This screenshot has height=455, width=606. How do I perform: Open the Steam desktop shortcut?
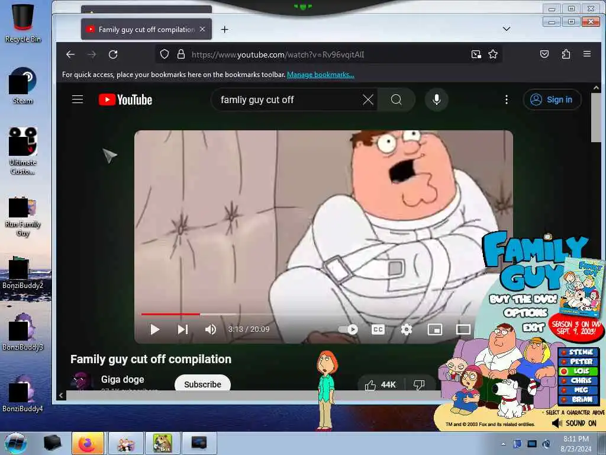[23, 85]
